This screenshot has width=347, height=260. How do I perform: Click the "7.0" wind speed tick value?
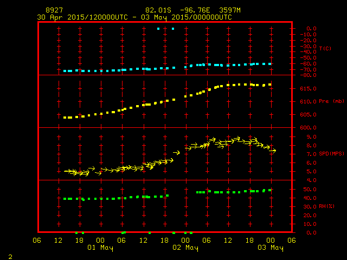point(311,154)
